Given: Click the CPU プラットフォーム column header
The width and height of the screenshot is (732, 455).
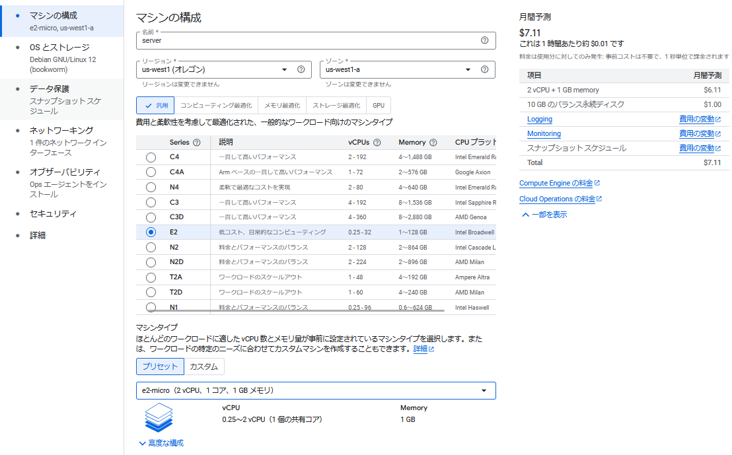Looking at the screenshot, I should [x=475, y=143].
